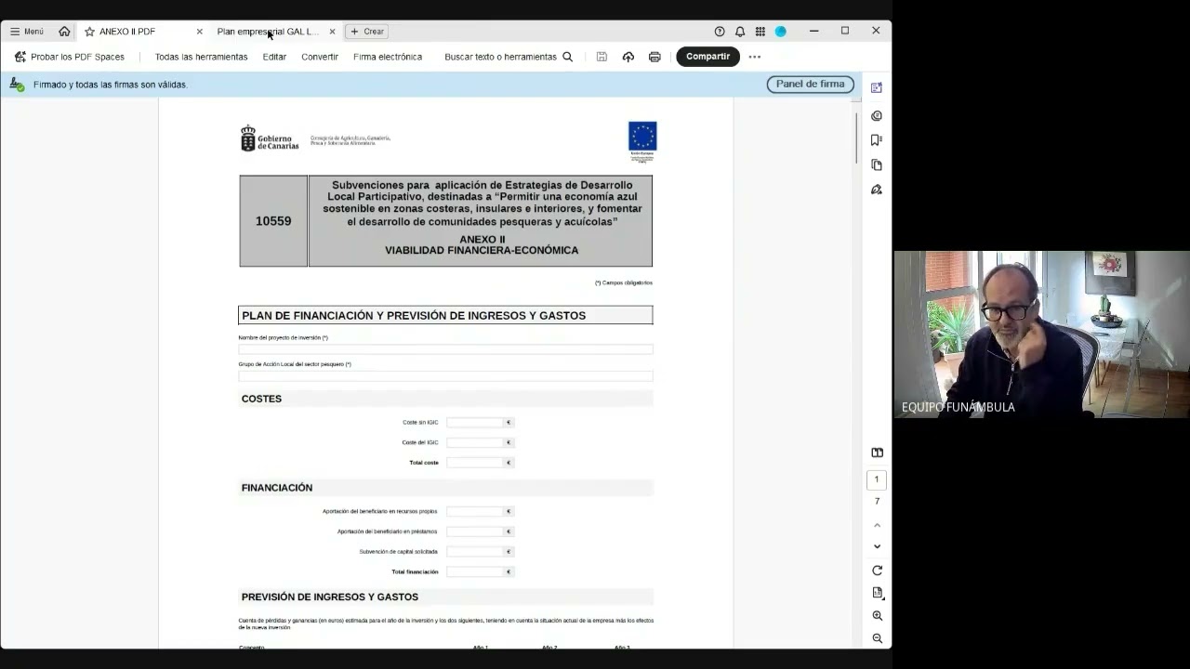
Task: Select the Editar menu item
Action: [274, 57]
